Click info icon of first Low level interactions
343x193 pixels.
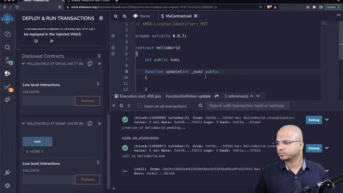tap(98, 84)
